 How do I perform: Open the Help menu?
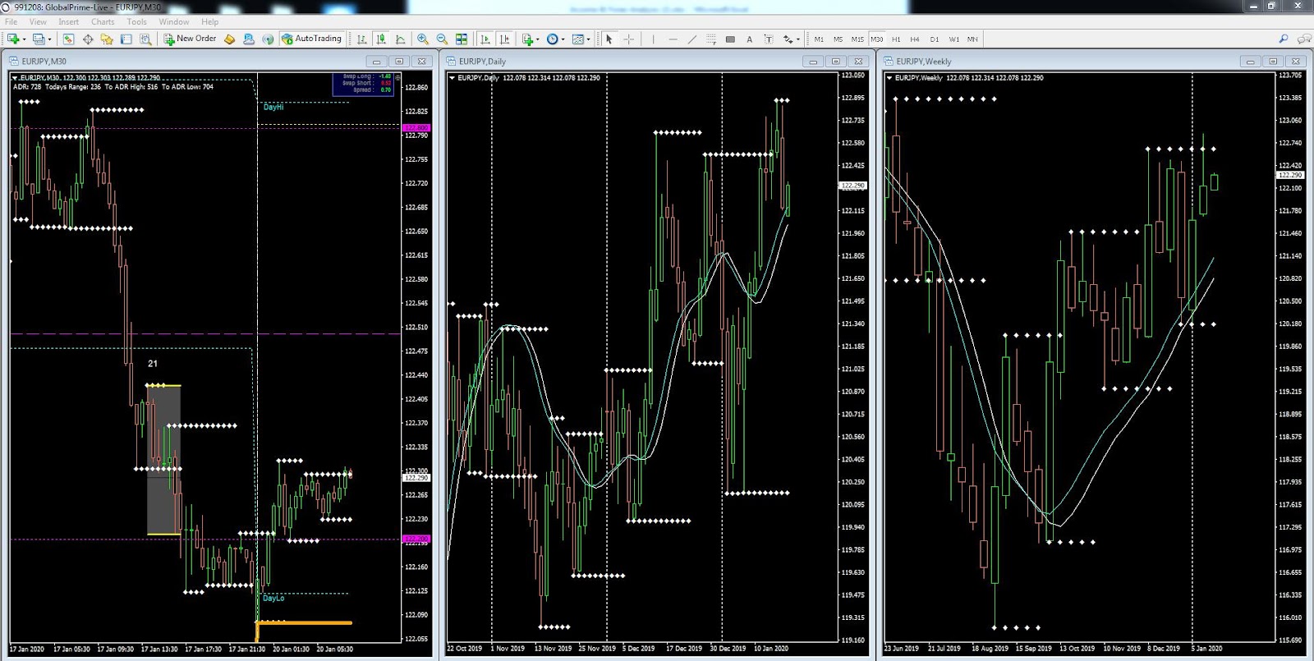pyautogui.click(x=210, y=21)
